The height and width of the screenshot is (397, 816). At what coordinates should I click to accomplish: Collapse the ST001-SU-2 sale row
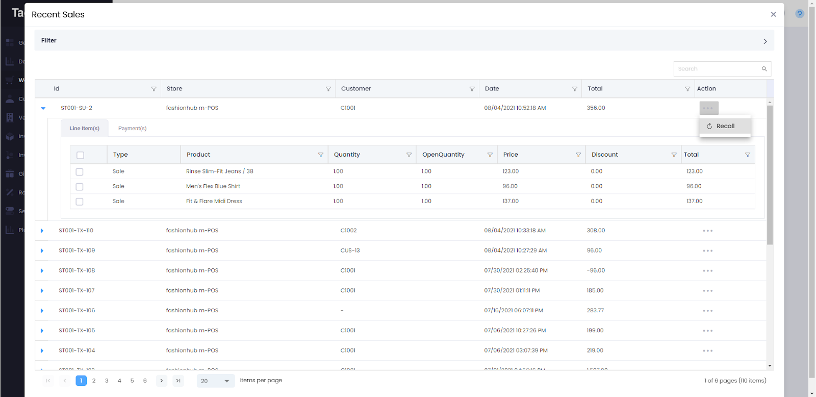pyautogui.click(x=43, y=108)
